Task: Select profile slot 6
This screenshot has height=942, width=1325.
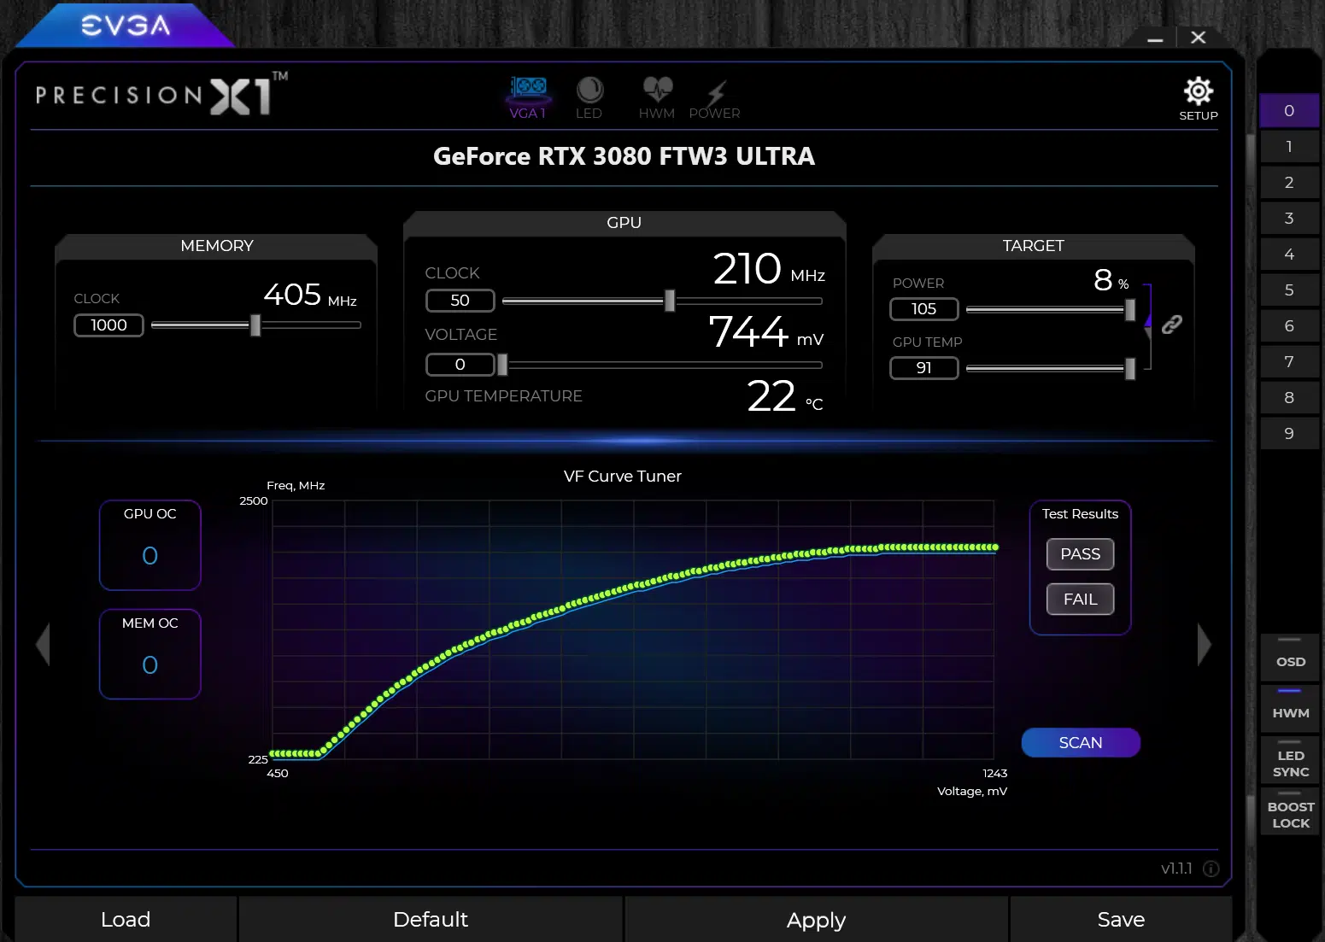Action: [1289, 326]
